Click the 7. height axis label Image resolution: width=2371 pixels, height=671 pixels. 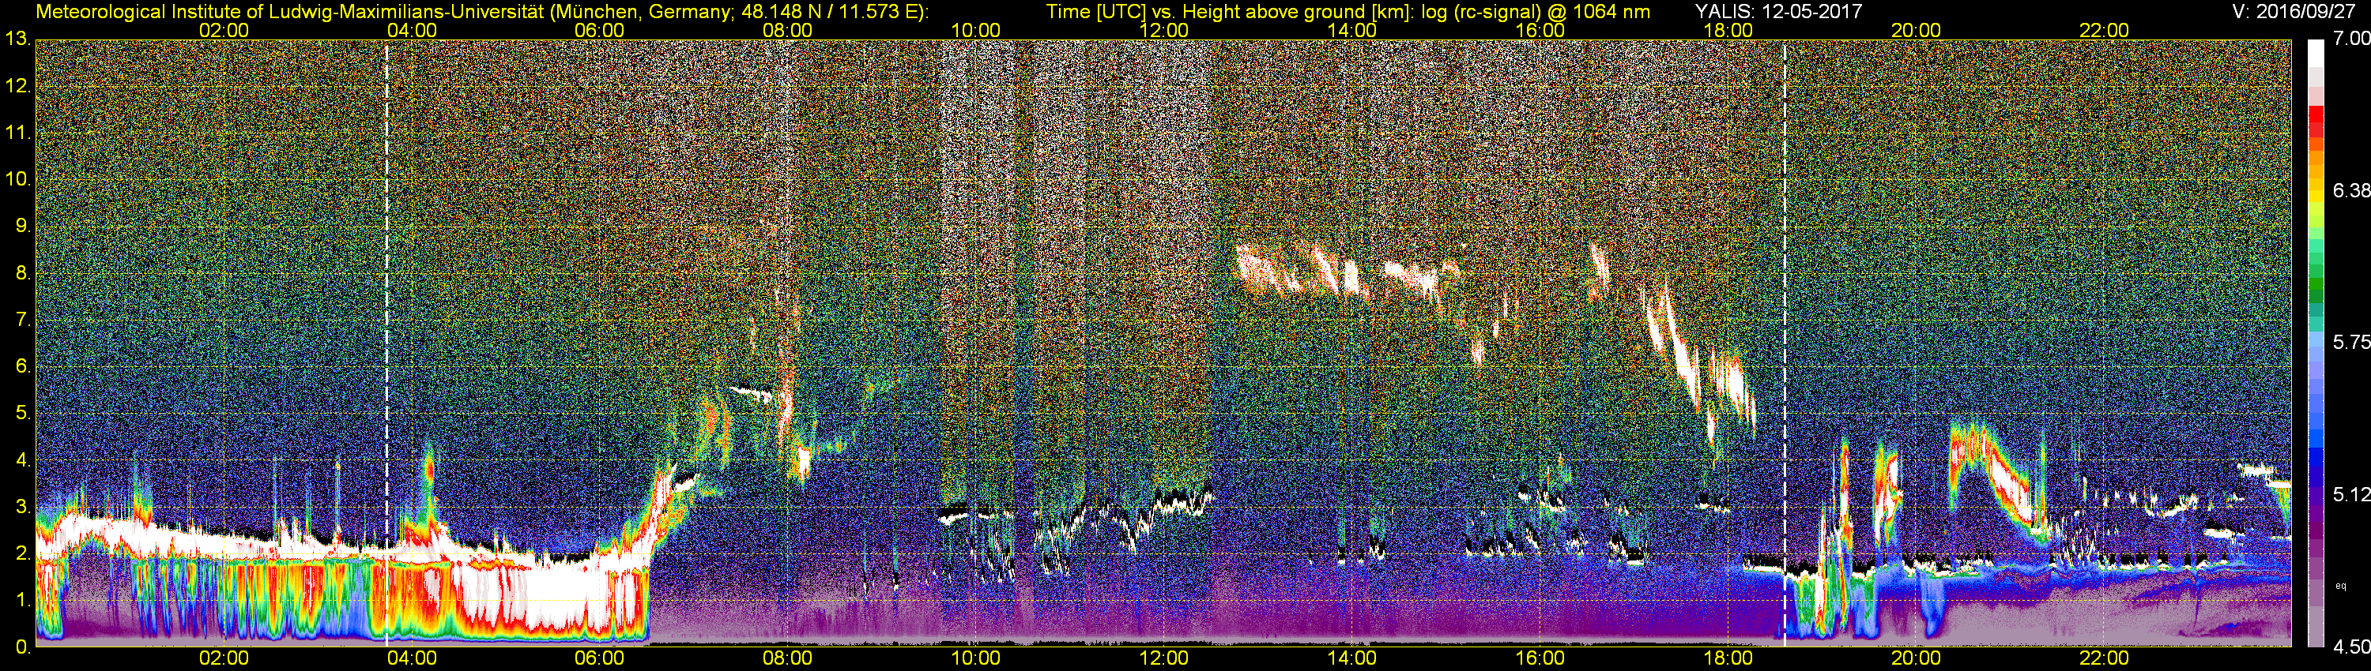[24, 320]
